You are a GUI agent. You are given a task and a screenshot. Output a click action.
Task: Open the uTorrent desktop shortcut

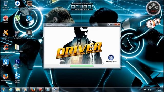[17, 19]
